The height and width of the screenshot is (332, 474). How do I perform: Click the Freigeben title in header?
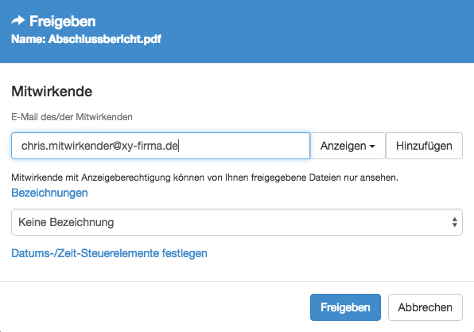click(x=63, y=21)
